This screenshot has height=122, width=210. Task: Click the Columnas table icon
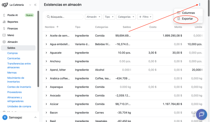point(179,13)
